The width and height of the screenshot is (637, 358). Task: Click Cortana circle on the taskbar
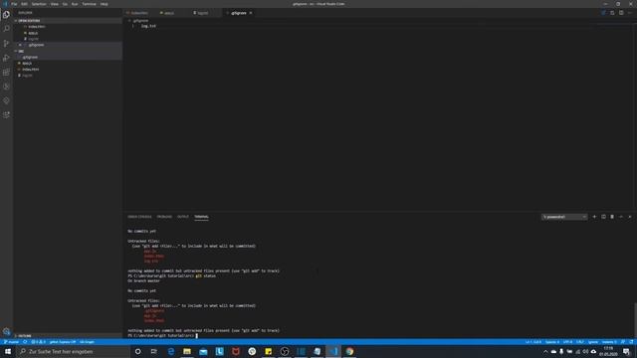click(x=137, y=351)
